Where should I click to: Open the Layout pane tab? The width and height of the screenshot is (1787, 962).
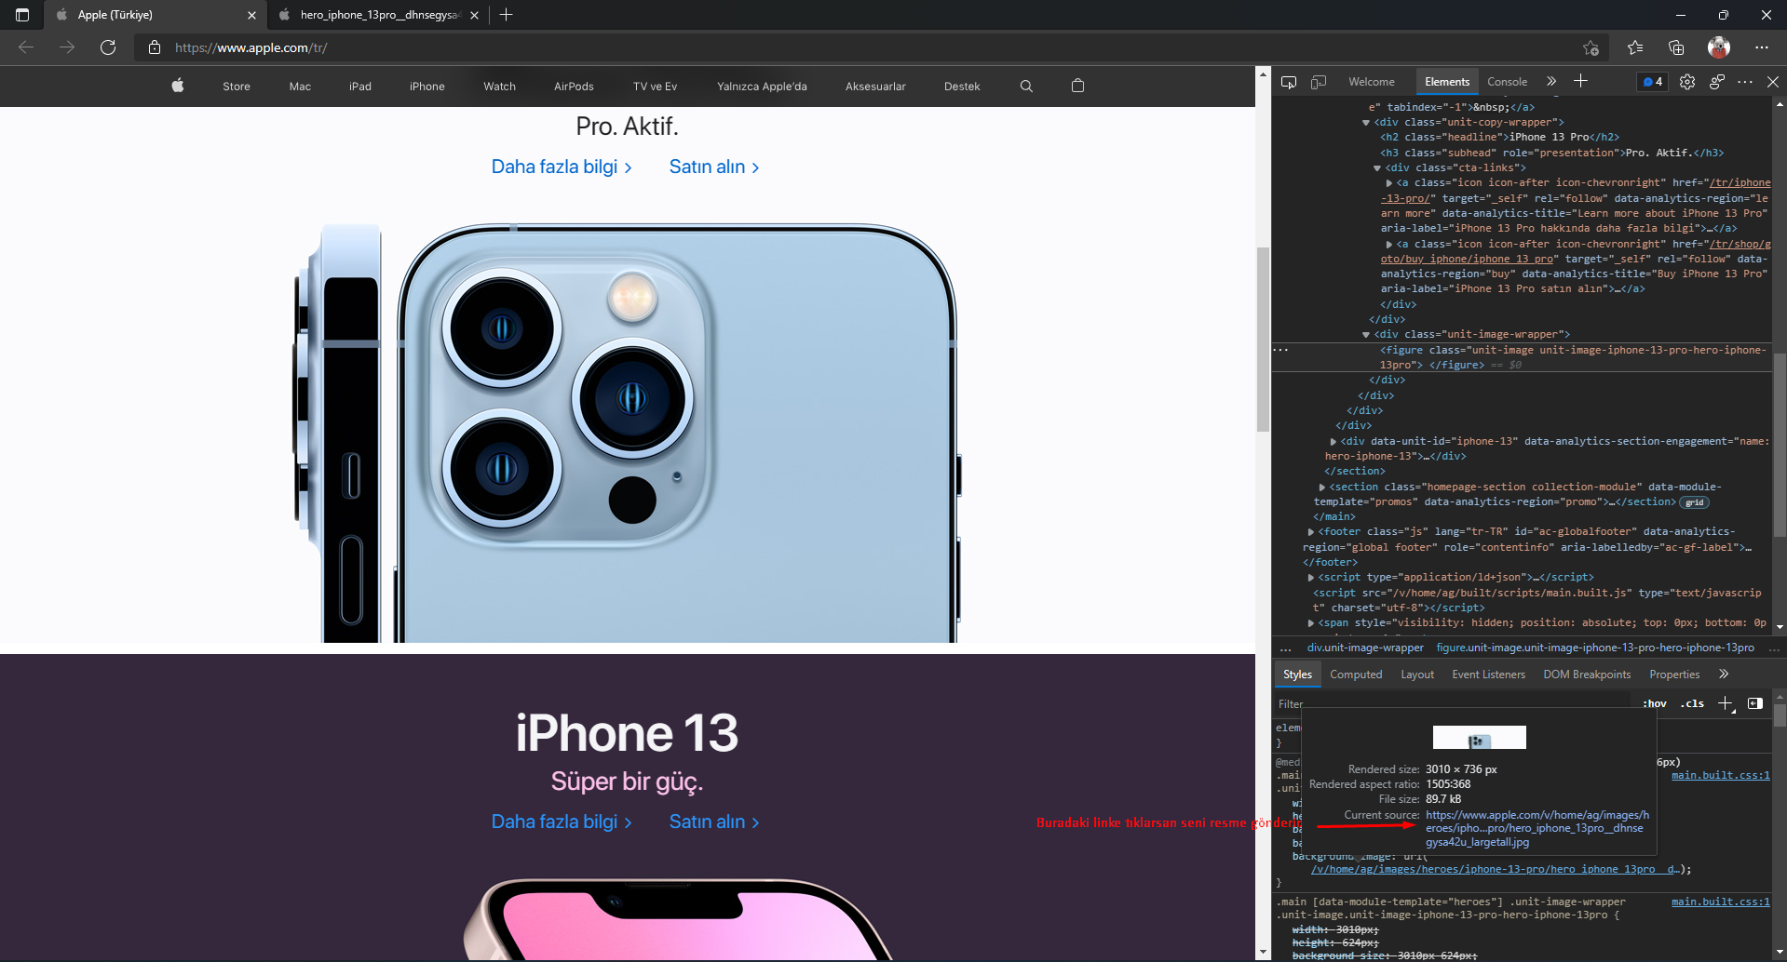(1417, 675)
